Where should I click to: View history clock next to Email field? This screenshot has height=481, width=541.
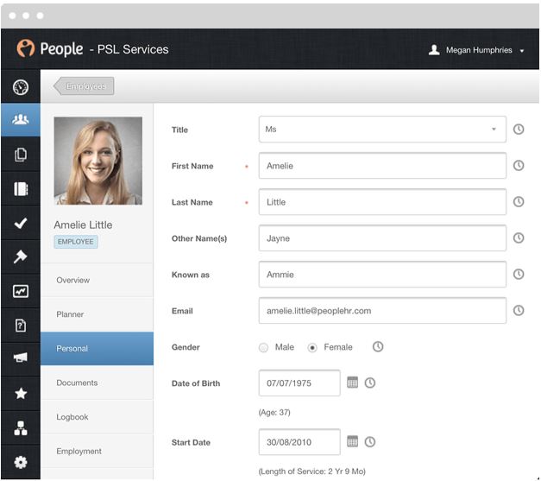tap(519, 310)
